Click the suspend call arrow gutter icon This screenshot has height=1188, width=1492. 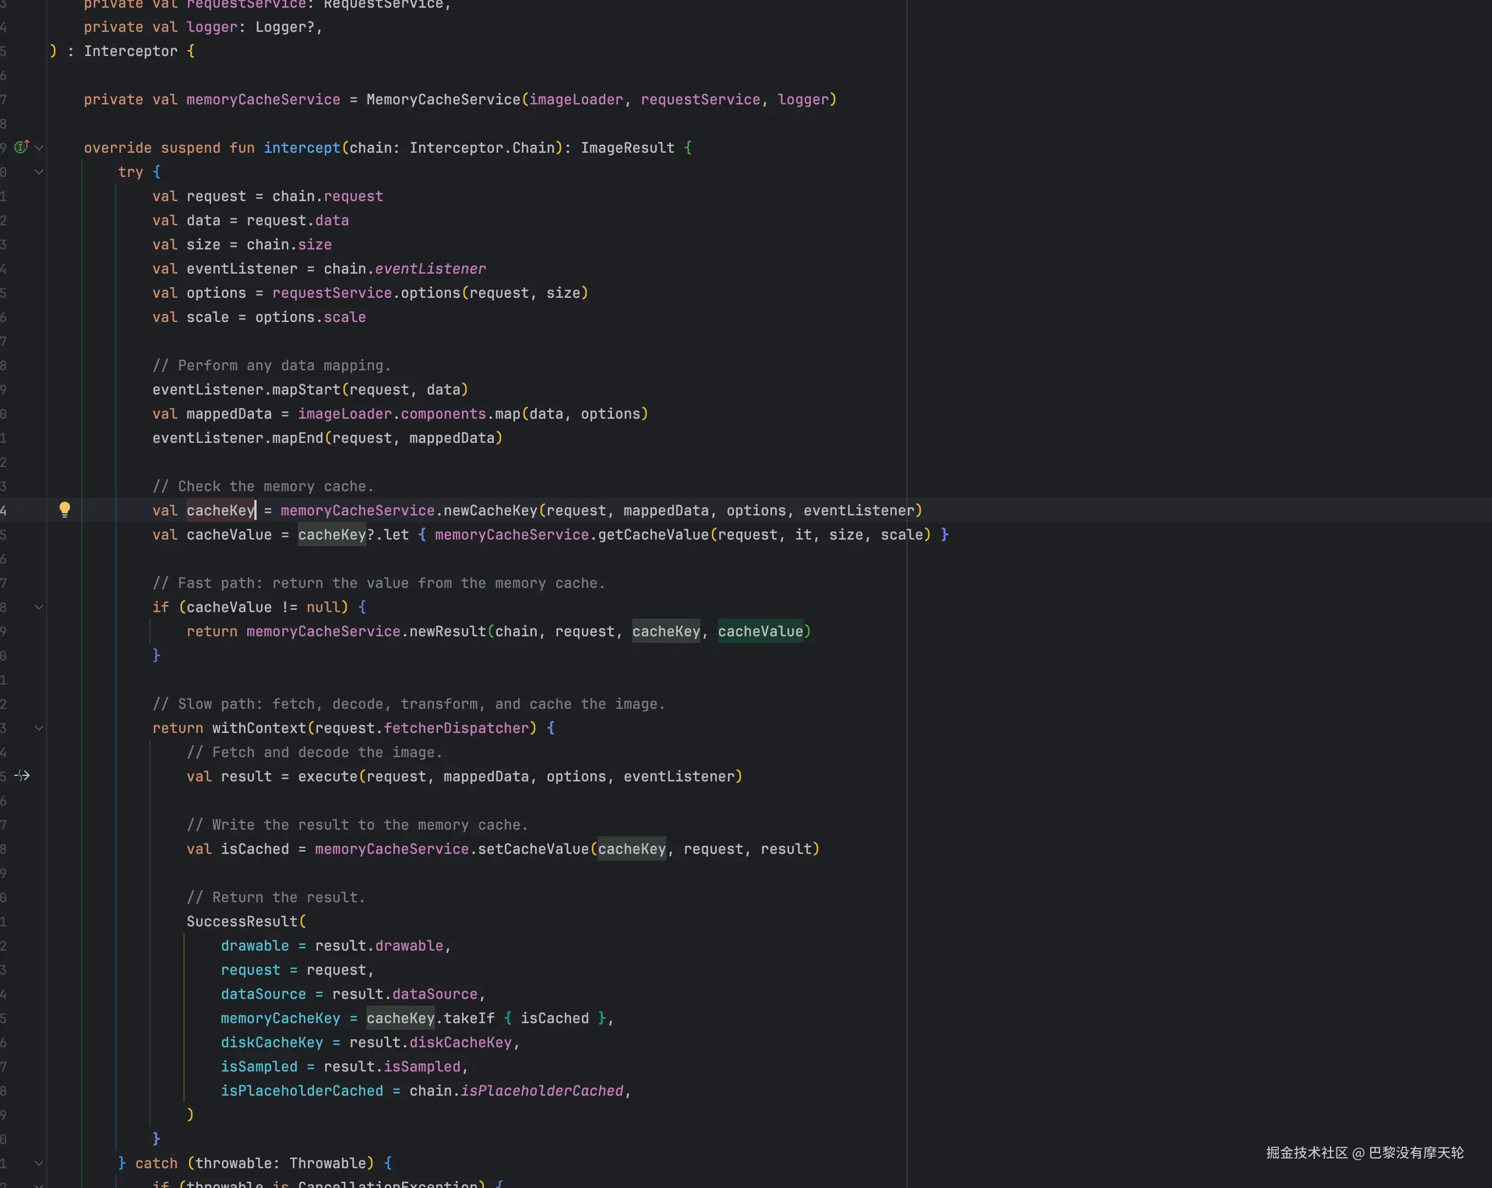22,776
